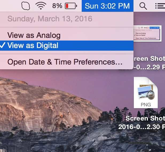This screenshot has height=152, width=165.
Task: Close the Sun 3:02 PM clock menu
Action: (107, 6)
